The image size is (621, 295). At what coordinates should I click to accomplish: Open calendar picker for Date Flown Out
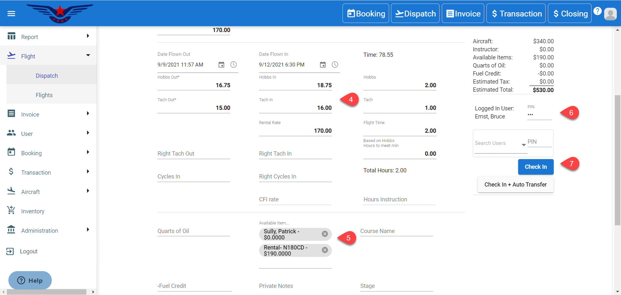pos(221,65)
